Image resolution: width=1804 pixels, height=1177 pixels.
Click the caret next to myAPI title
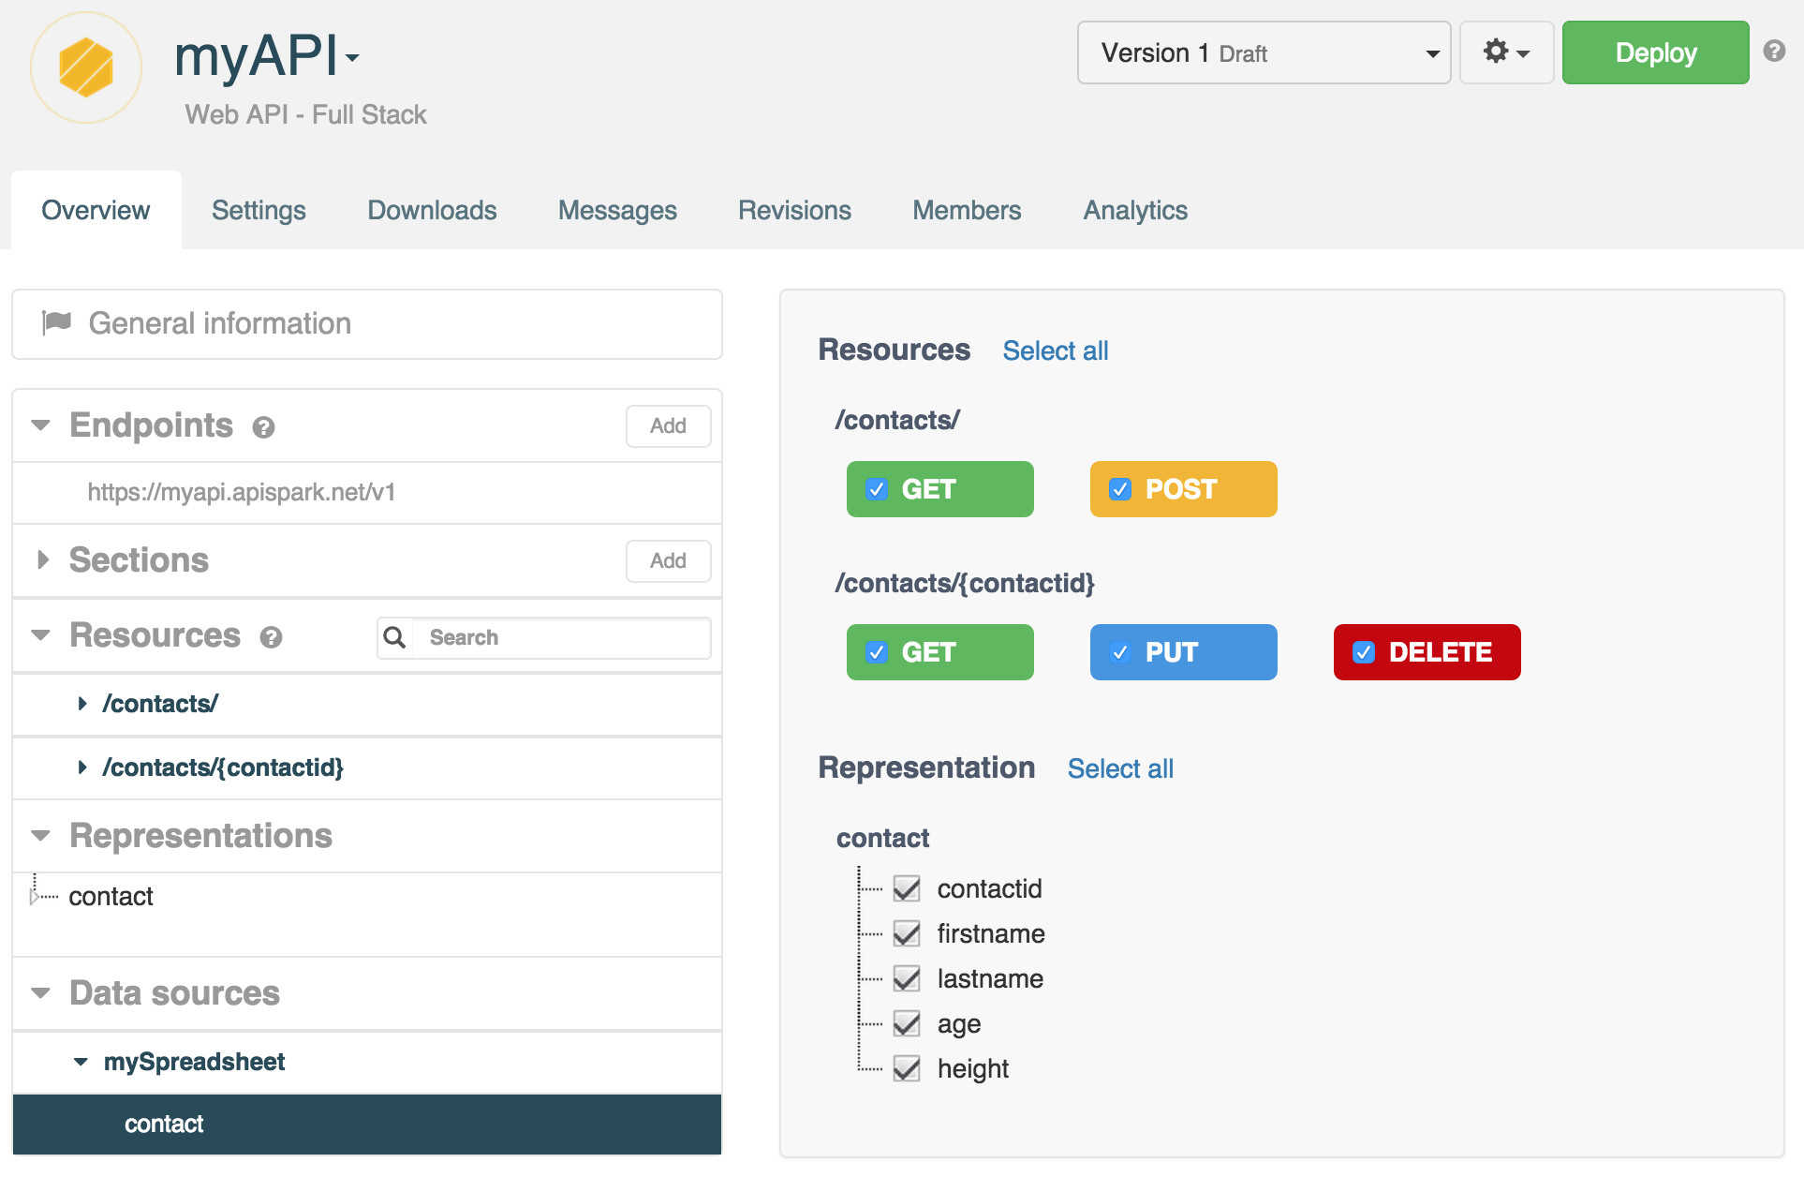[352, 59]
